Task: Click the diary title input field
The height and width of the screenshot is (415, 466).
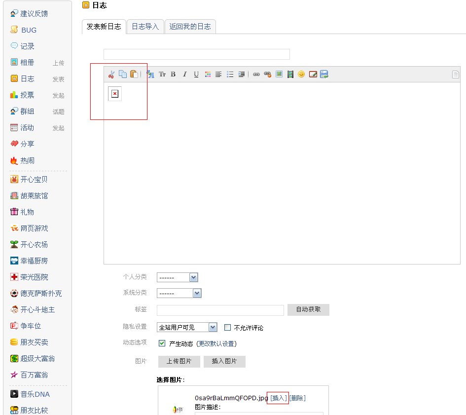Action: [x=197, y=54]
